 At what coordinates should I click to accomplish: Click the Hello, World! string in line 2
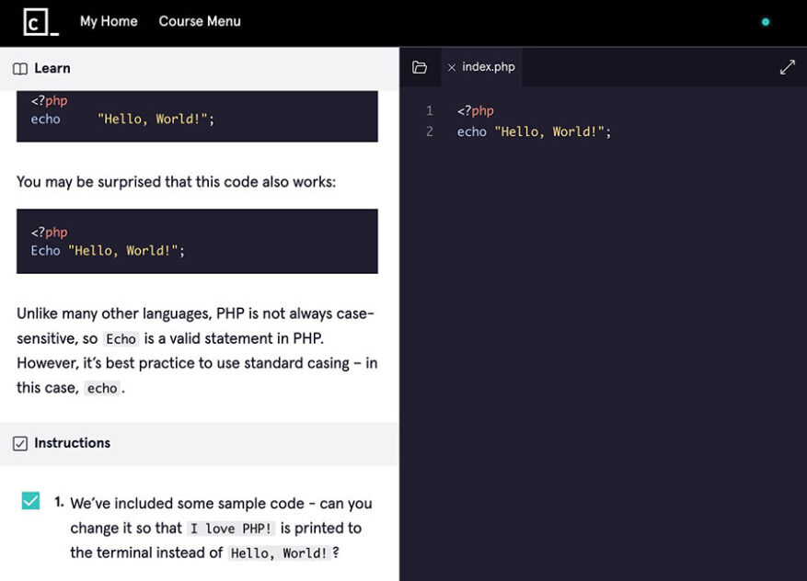coord(549,131)
